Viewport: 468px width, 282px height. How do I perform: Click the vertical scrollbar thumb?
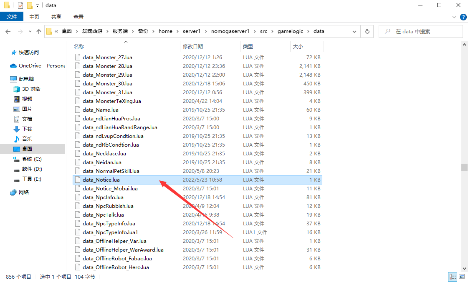pos(464,167)
